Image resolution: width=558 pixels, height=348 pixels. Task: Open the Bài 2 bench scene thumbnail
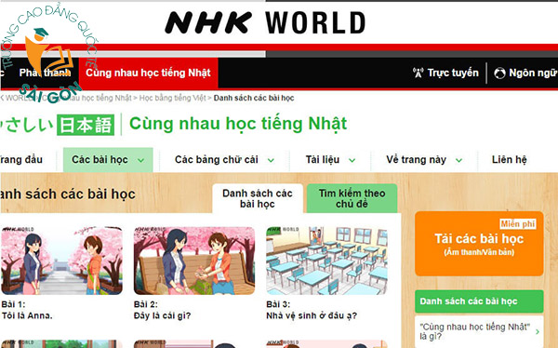[x=194, y=261]
